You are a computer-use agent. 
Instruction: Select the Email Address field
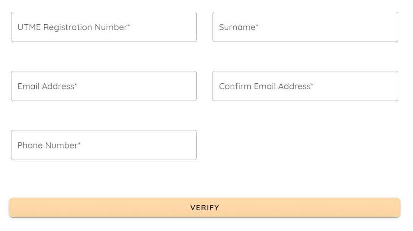[x=104, y=86]
